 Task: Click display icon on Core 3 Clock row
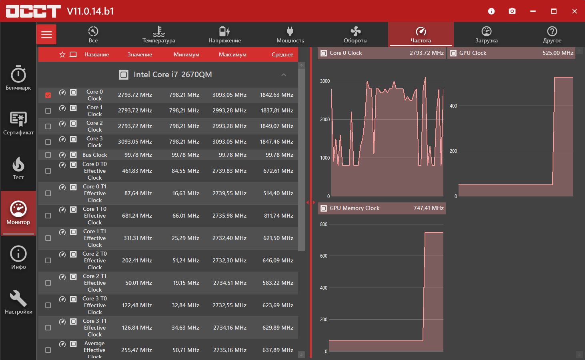click(73, 139)
